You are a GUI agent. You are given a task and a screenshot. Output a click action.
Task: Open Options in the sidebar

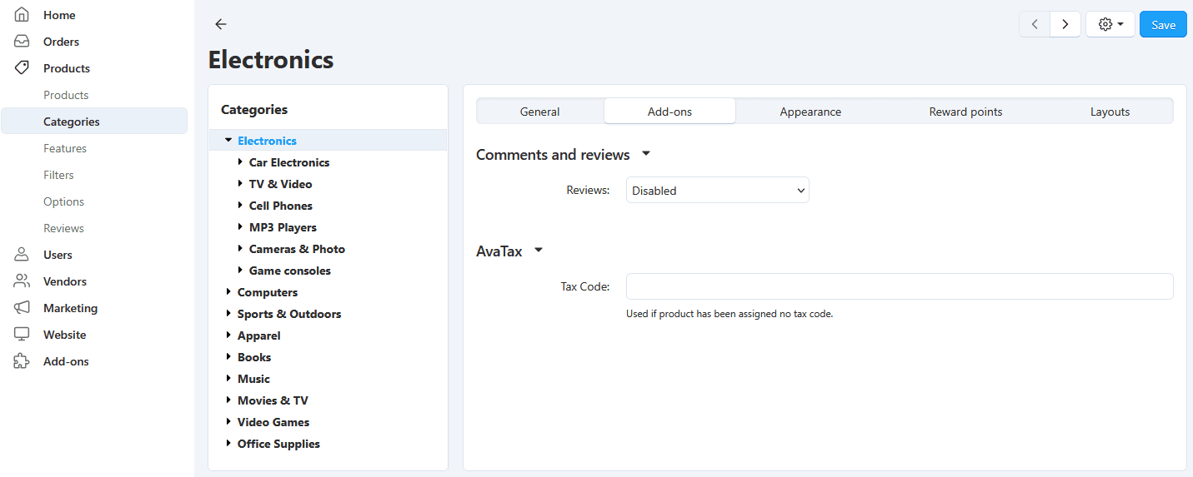63,201
